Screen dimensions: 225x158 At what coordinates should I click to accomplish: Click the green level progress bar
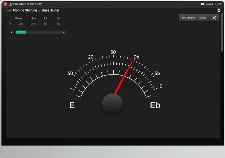[x=21, y=32]
